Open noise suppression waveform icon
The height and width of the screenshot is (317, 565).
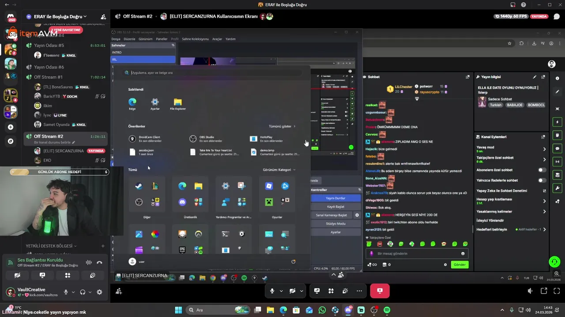point(89,262)
